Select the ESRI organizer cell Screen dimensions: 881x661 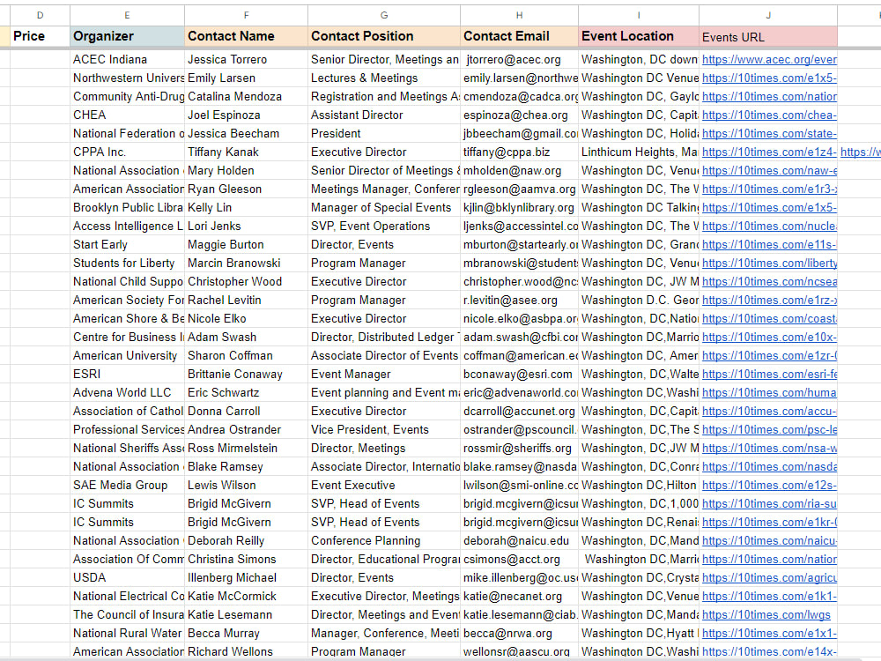pos(127,375)
